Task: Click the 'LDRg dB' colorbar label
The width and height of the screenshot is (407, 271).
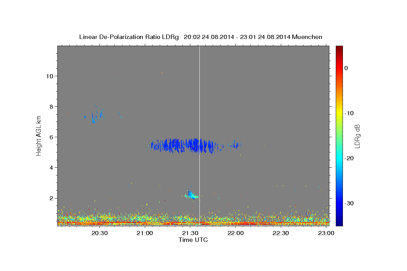Action: pos(357,136)
